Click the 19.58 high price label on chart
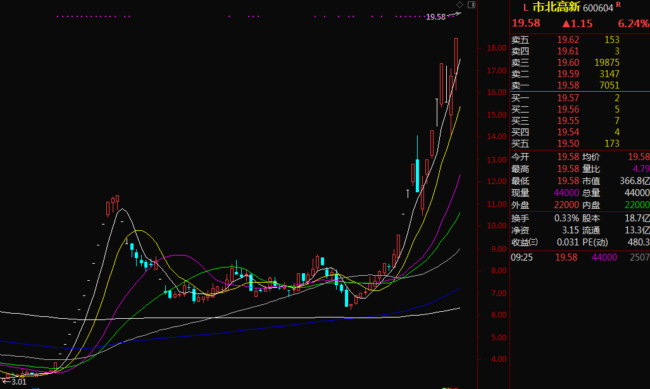The width and height of the screenshot is (650, 389). [x=435, y=17]
